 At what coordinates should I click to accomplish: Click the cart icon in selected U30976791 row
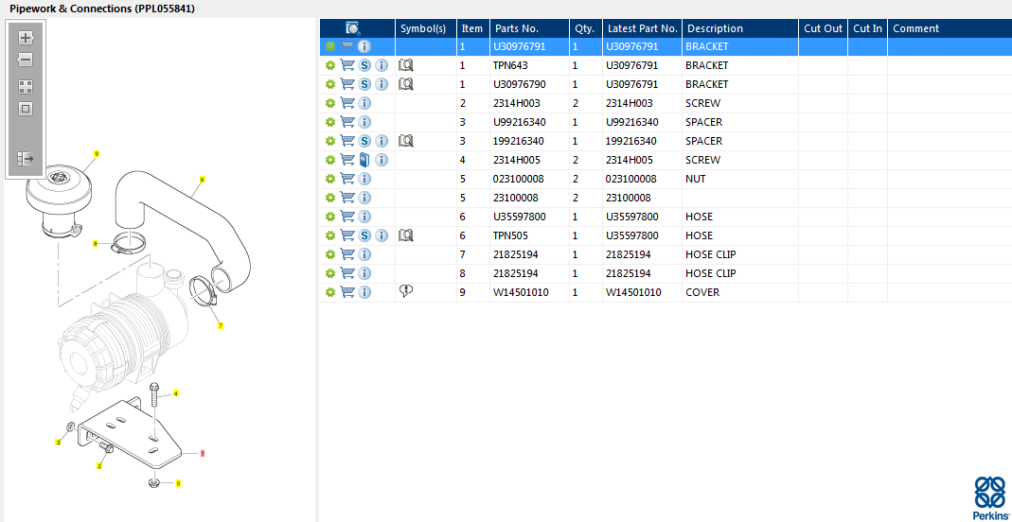click(347, 46)
